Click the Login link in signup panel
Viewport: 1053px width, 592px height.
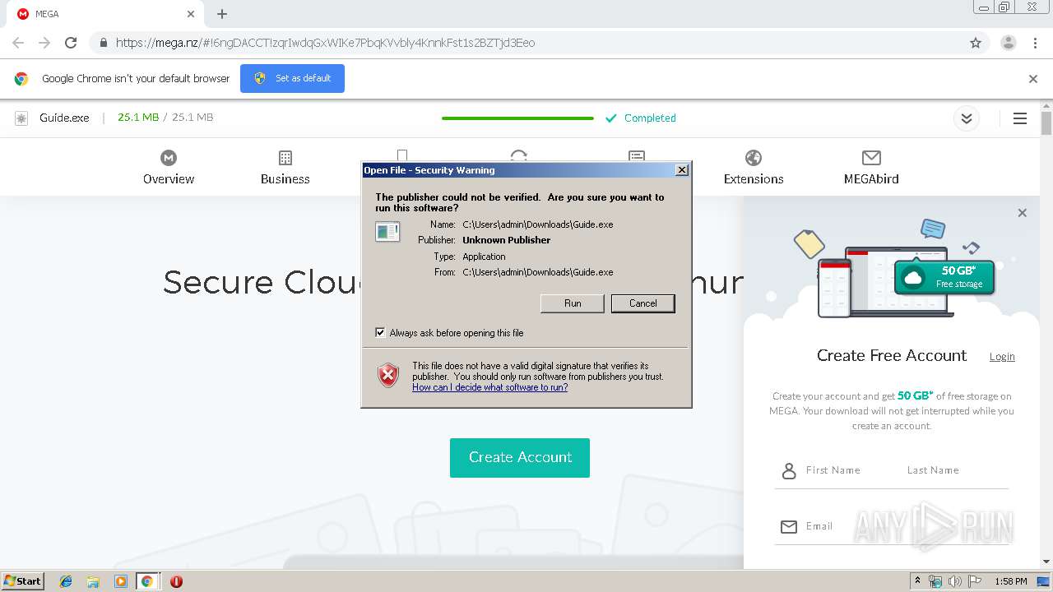click(1002, 356)
